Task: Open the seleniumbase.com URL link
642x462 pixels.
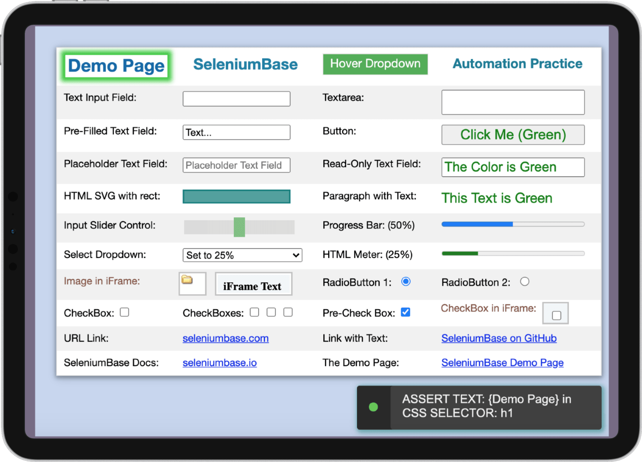Action: (x=225, y=338)
